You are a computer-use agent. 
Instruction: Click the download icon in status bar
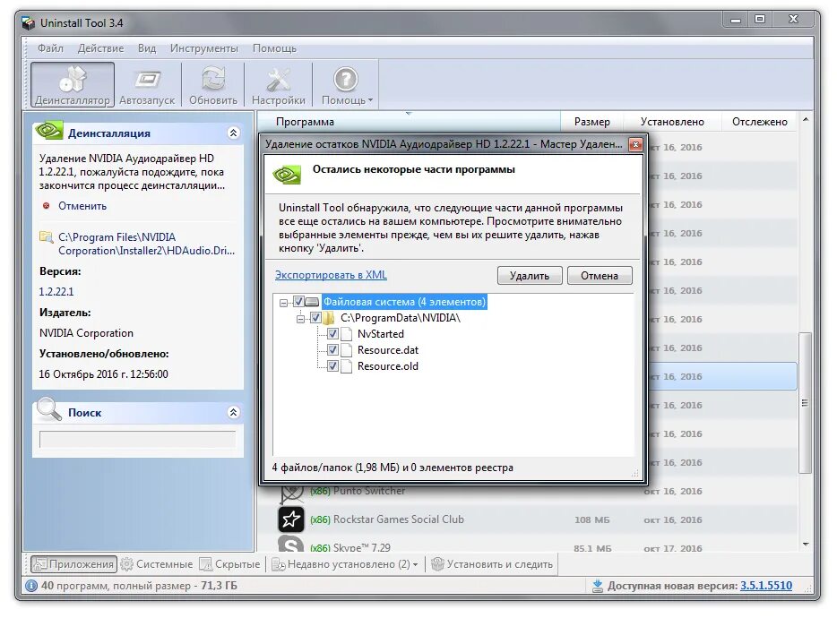click(598, 586)
